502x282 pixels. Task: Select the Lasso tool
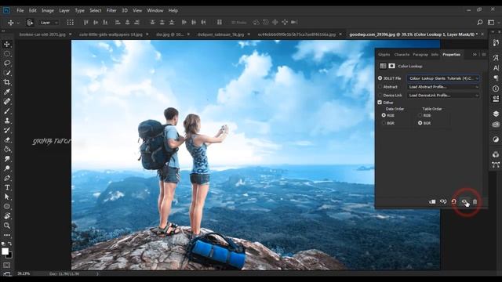(x=7, y=63)
